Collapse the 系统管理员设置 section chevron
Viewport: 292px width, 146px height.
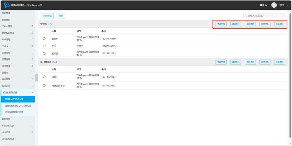32,93
